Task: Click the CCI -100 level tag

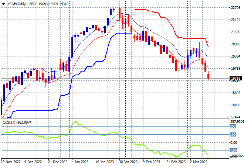Action: click(x=233, y=150)
